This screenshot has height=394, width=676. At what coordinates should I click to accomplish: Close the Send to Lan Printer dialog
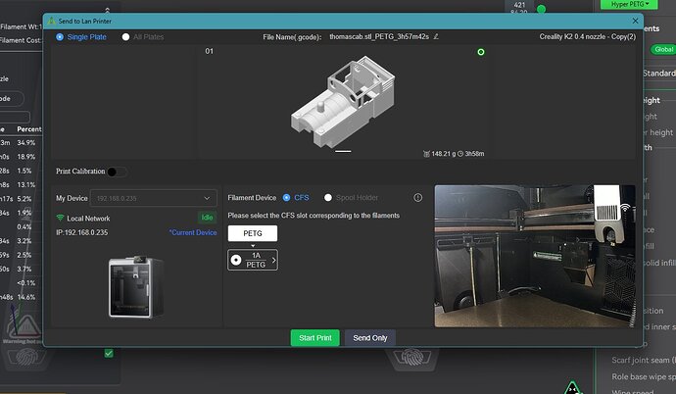point(635,21)
